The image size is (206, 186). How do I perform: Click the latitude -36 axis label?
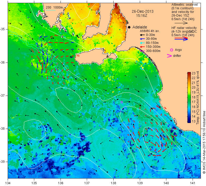click(3, 62)
